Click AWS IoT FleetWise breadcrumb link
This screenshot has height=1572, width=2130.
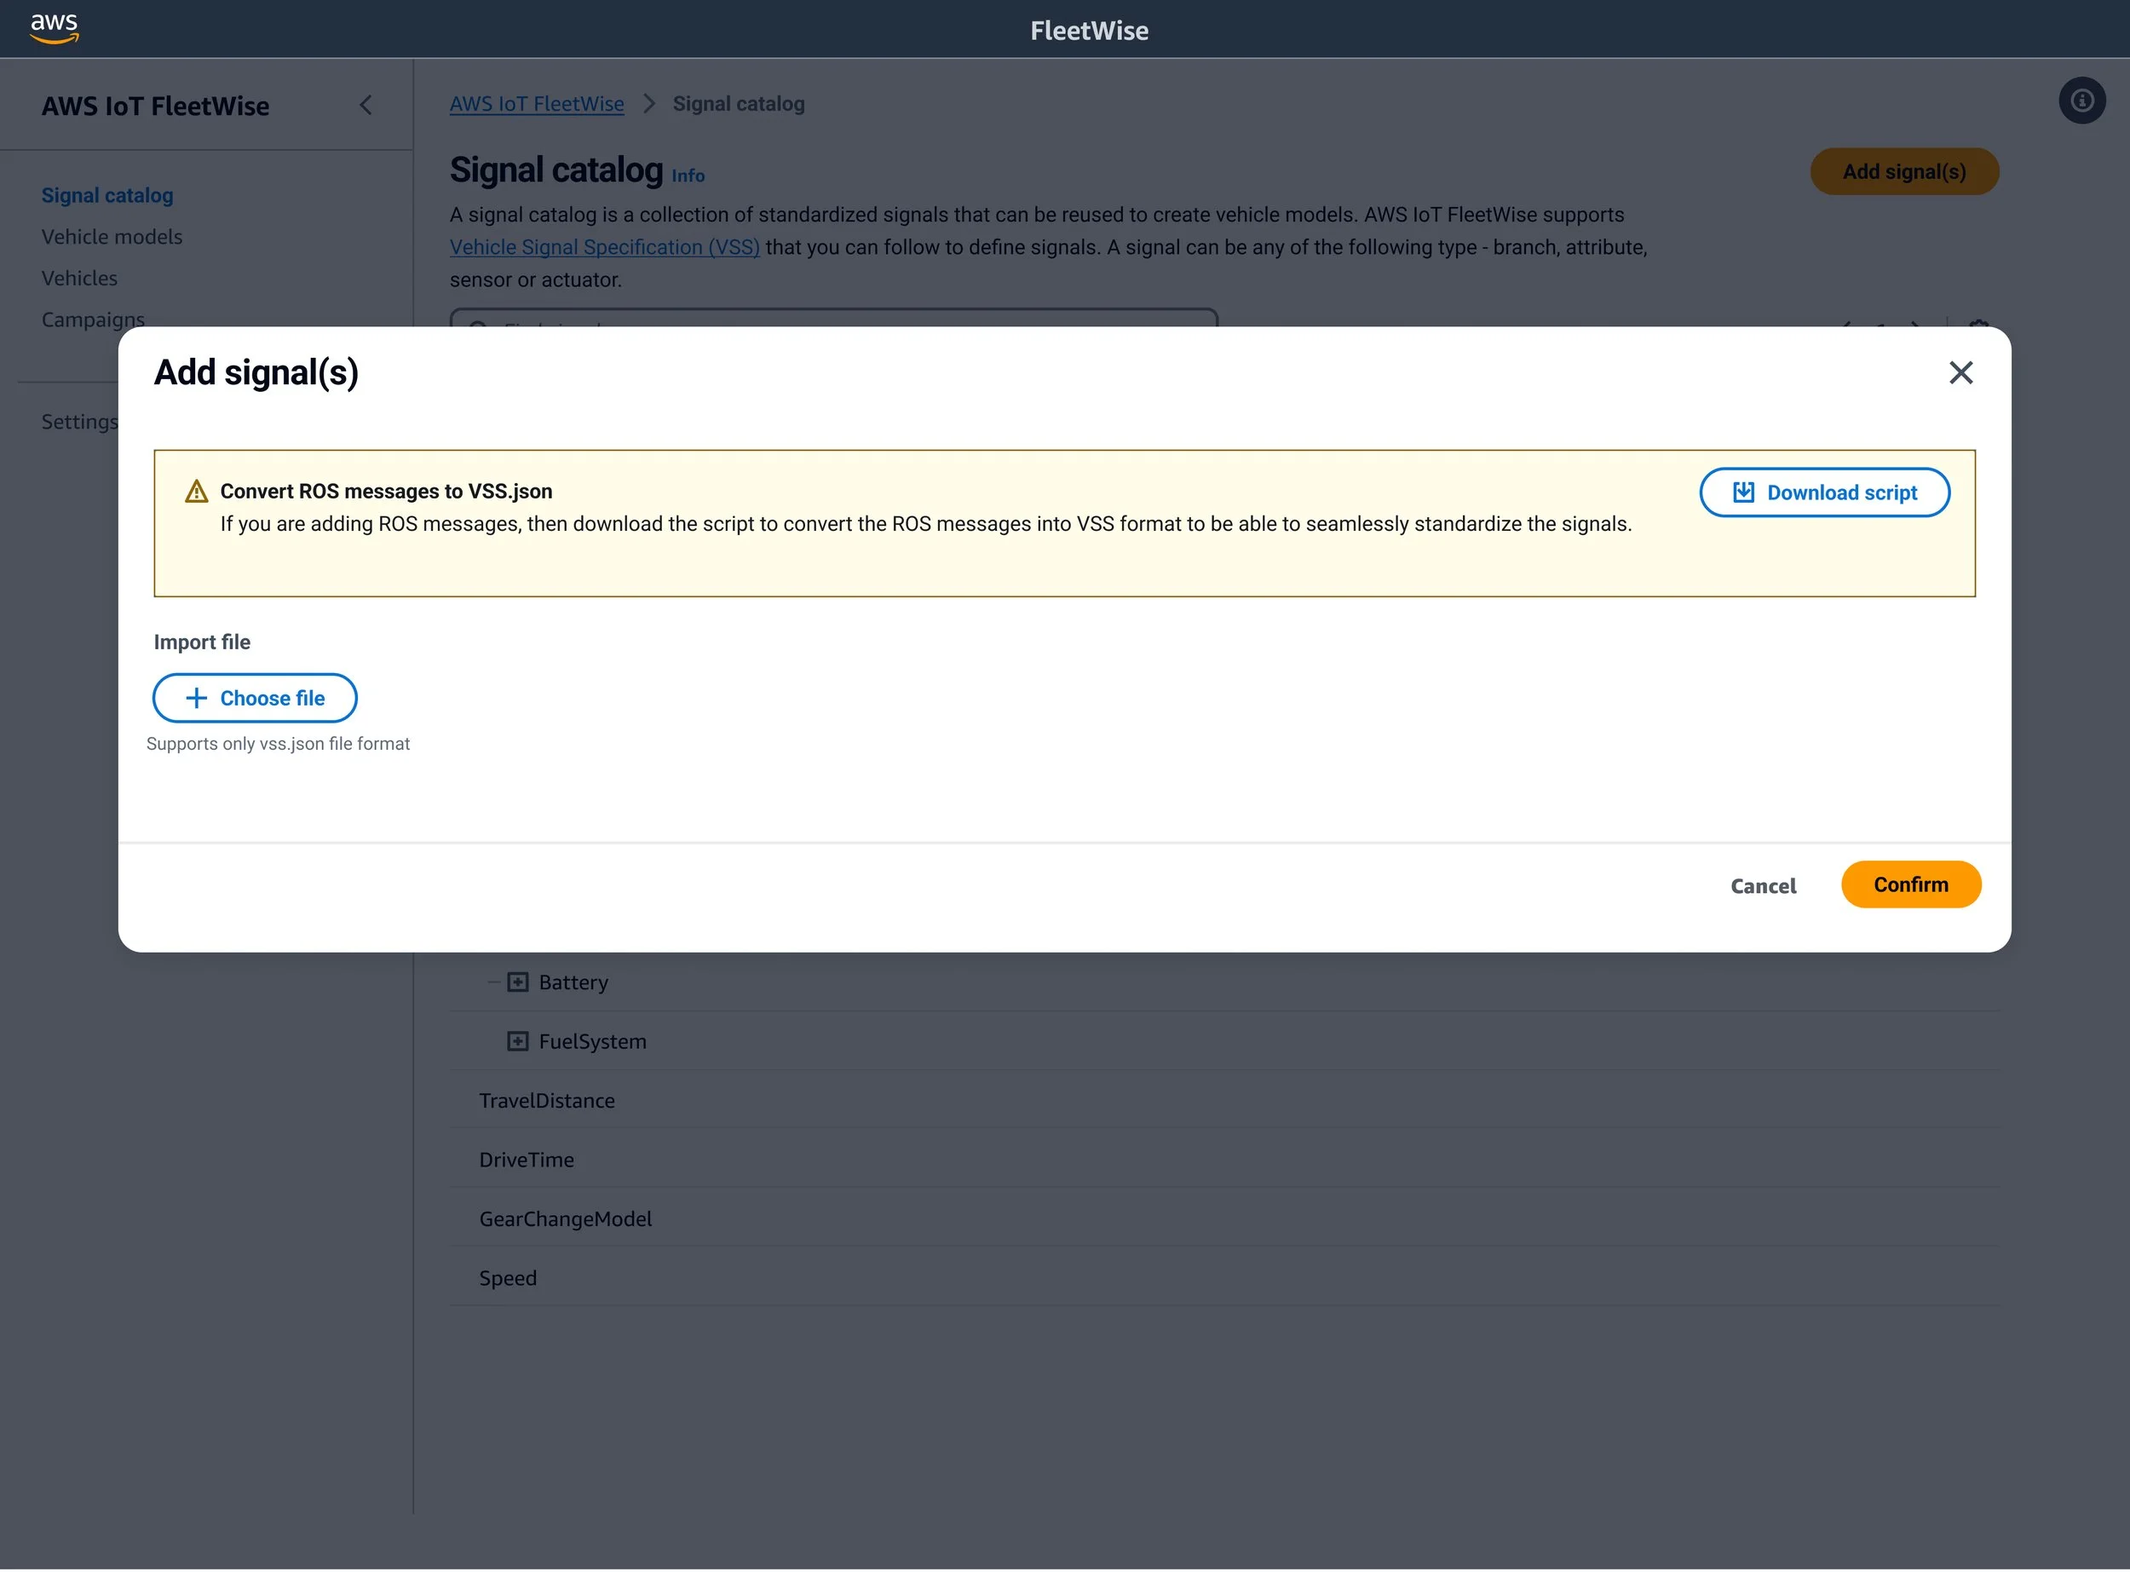coord(537,104)
